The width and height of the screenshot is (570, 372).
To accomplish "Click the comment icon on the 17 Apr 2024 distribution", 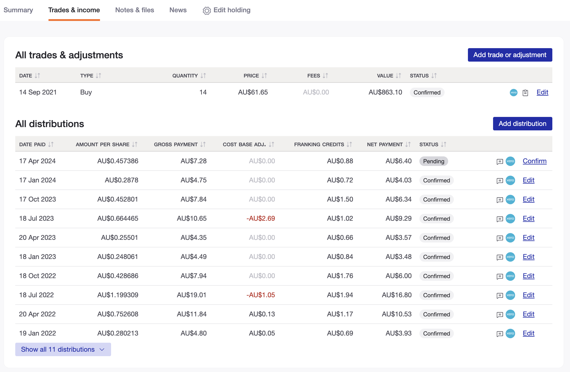I will click(x=499, y=161).
